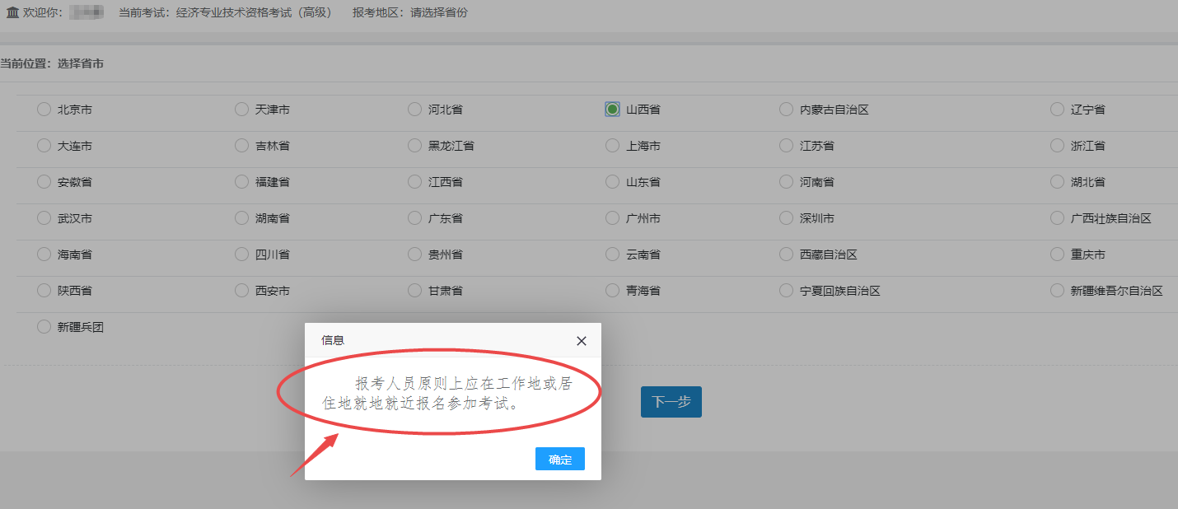1178x509 pixels.
Task: Select 新疆兵团 radio button
Action: click(44, 327)
